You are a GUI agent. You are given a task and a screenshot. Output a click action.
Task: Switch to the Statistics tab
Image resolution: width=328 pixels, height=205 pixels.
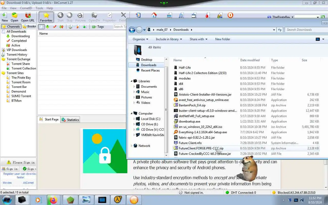pos(70,120)
